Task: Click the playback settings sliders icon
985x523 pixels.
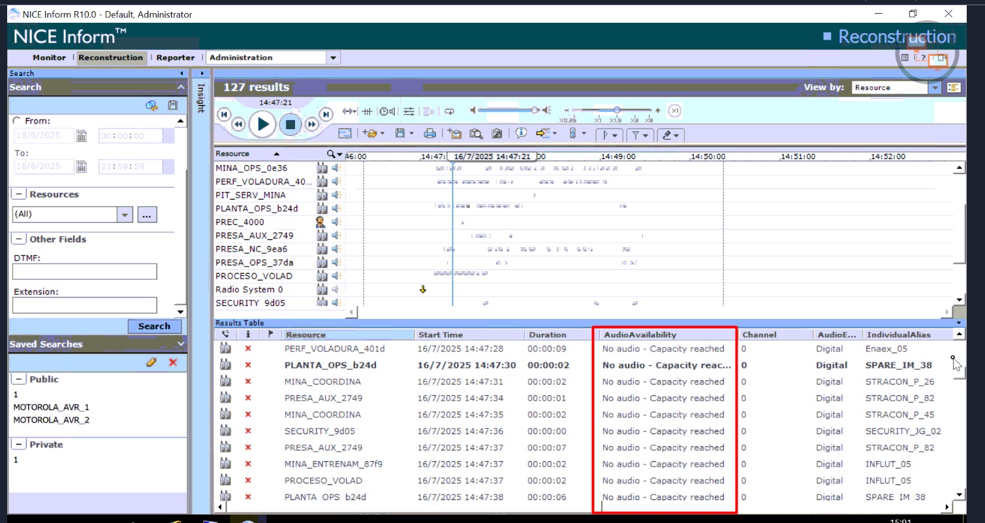Action: click(409, 112)
